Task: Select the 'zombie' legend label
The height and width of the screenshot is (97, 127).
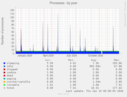Action: click(x=11, y=72)
